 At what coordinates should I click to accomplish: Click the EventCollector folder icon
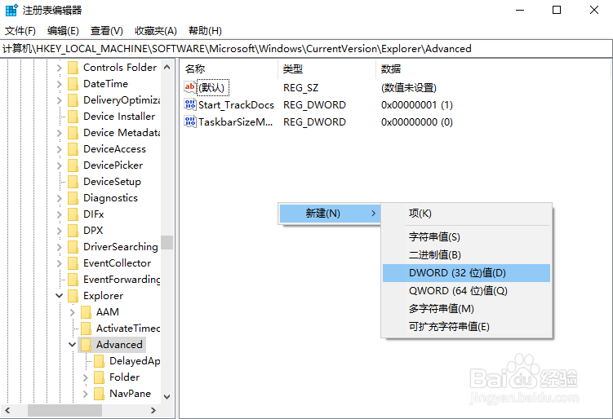(x=73, y=263)
